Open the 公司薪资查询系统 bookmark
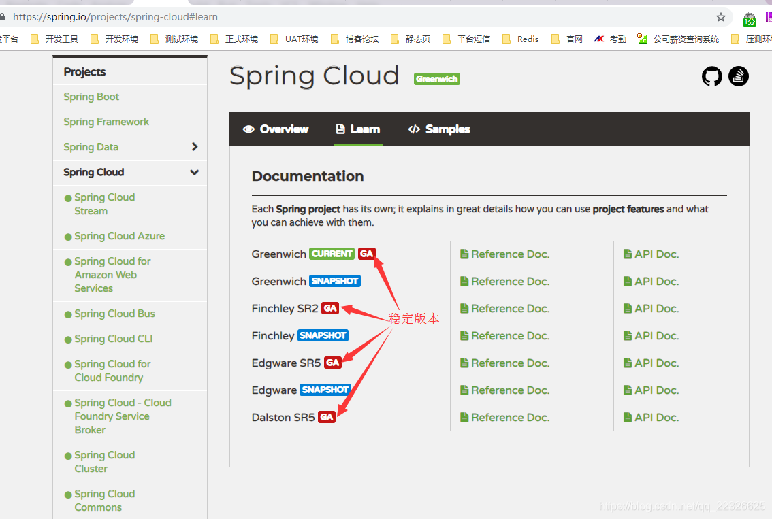 coord(678,39)
